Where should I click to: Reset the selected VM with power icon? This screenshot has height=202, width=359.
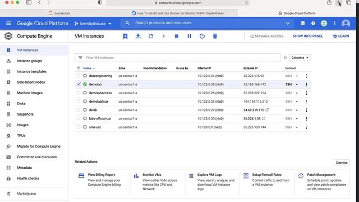(x=202, y=36)
